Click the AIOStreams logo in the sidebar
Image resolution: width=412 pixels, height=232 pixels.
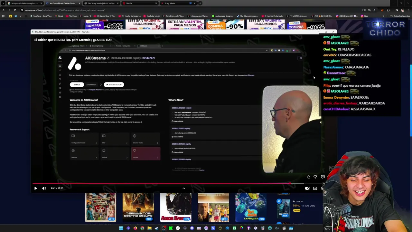point(60,58)
